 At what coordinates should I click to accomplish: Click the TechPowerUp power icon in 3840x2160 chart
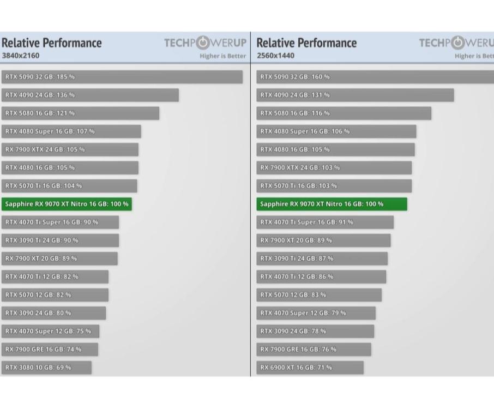point(203,43)
